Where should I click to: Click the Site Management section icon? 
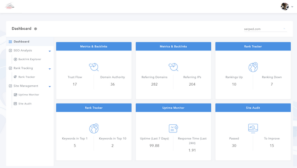coord(10,86)
